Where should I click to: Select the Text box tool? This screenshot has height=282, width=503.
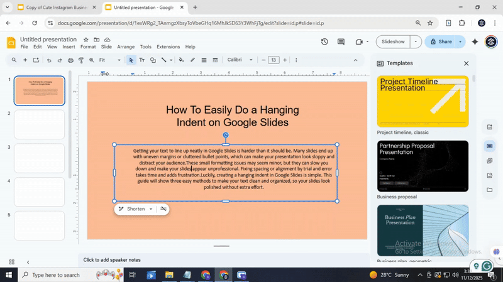pyautogui.click(x=141, y=60)
